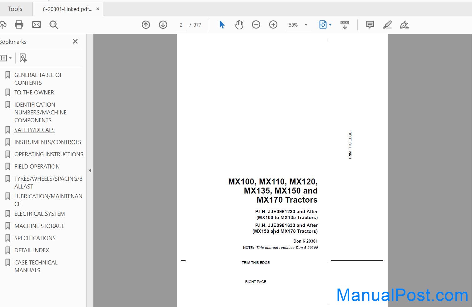Click the page number input field

181,25
